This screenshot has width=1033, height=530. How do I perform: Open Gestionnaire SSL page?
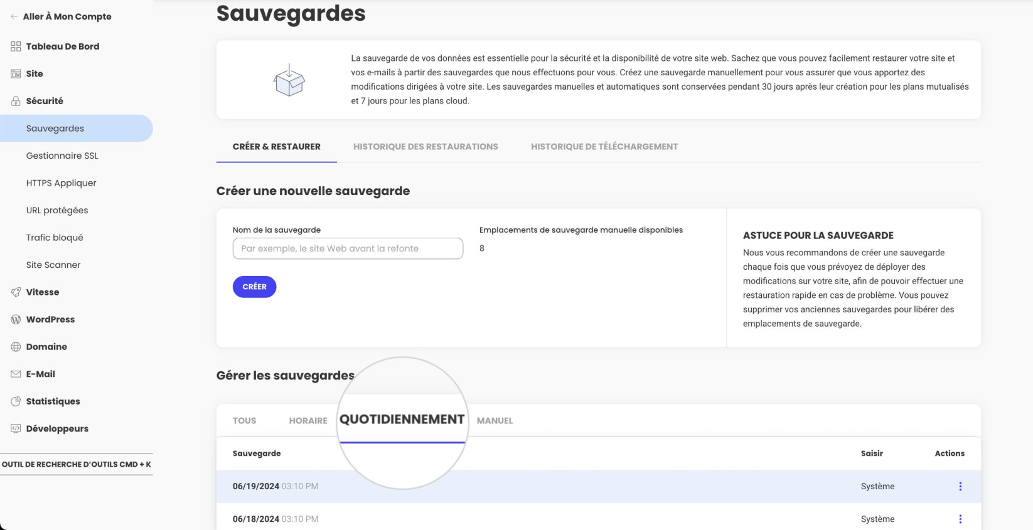click(x=62, y=156)
